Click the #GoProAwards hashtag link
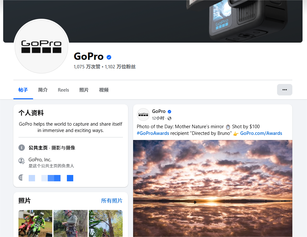The height and width of the screenshot is (237, 307). point(153,133)
